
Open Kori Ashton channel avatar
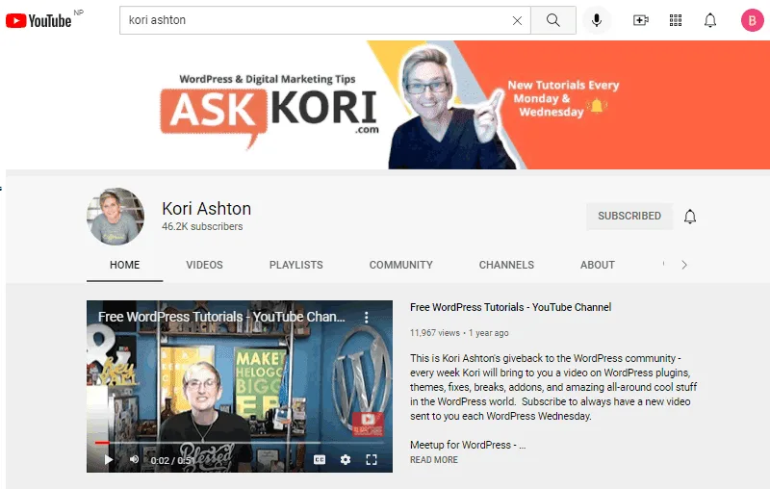[x=115, y=216]
